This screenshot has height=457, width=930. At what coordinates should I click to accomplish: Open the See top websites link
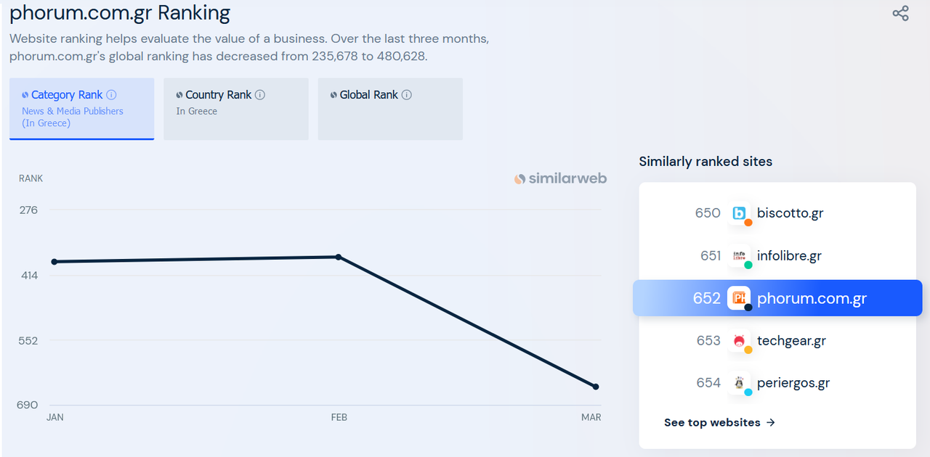(719, 422)
